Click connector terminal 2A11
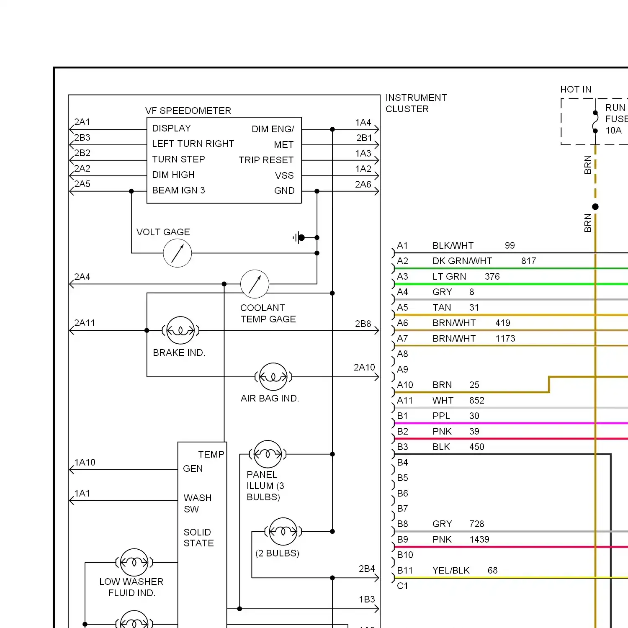The height and width of the screenshot is (628, 628). pyautogui.click(x=84, y=323)
